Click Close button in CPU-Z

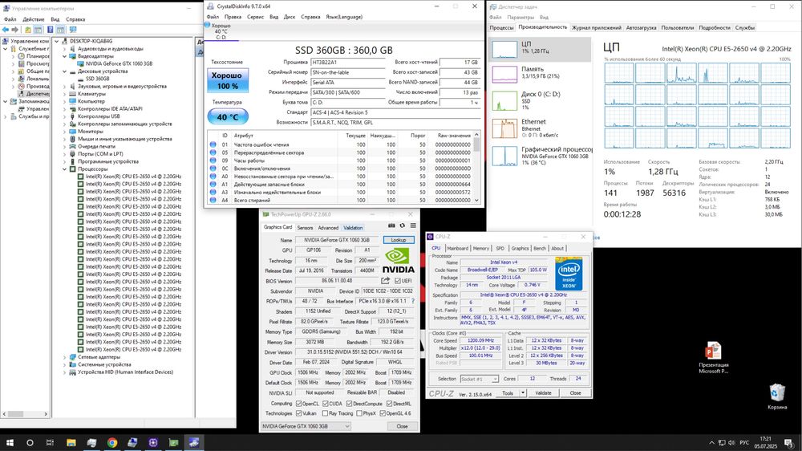[x=575, y=393]
